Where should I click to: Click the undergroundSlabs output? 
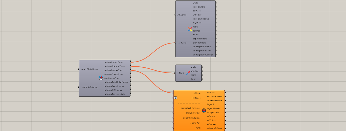coord(202,51)
